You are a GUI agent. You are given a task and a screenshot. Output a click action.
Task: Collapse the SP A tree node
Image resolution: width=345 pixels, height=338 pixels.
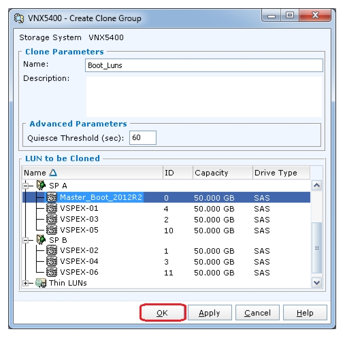tap(26, 186)
